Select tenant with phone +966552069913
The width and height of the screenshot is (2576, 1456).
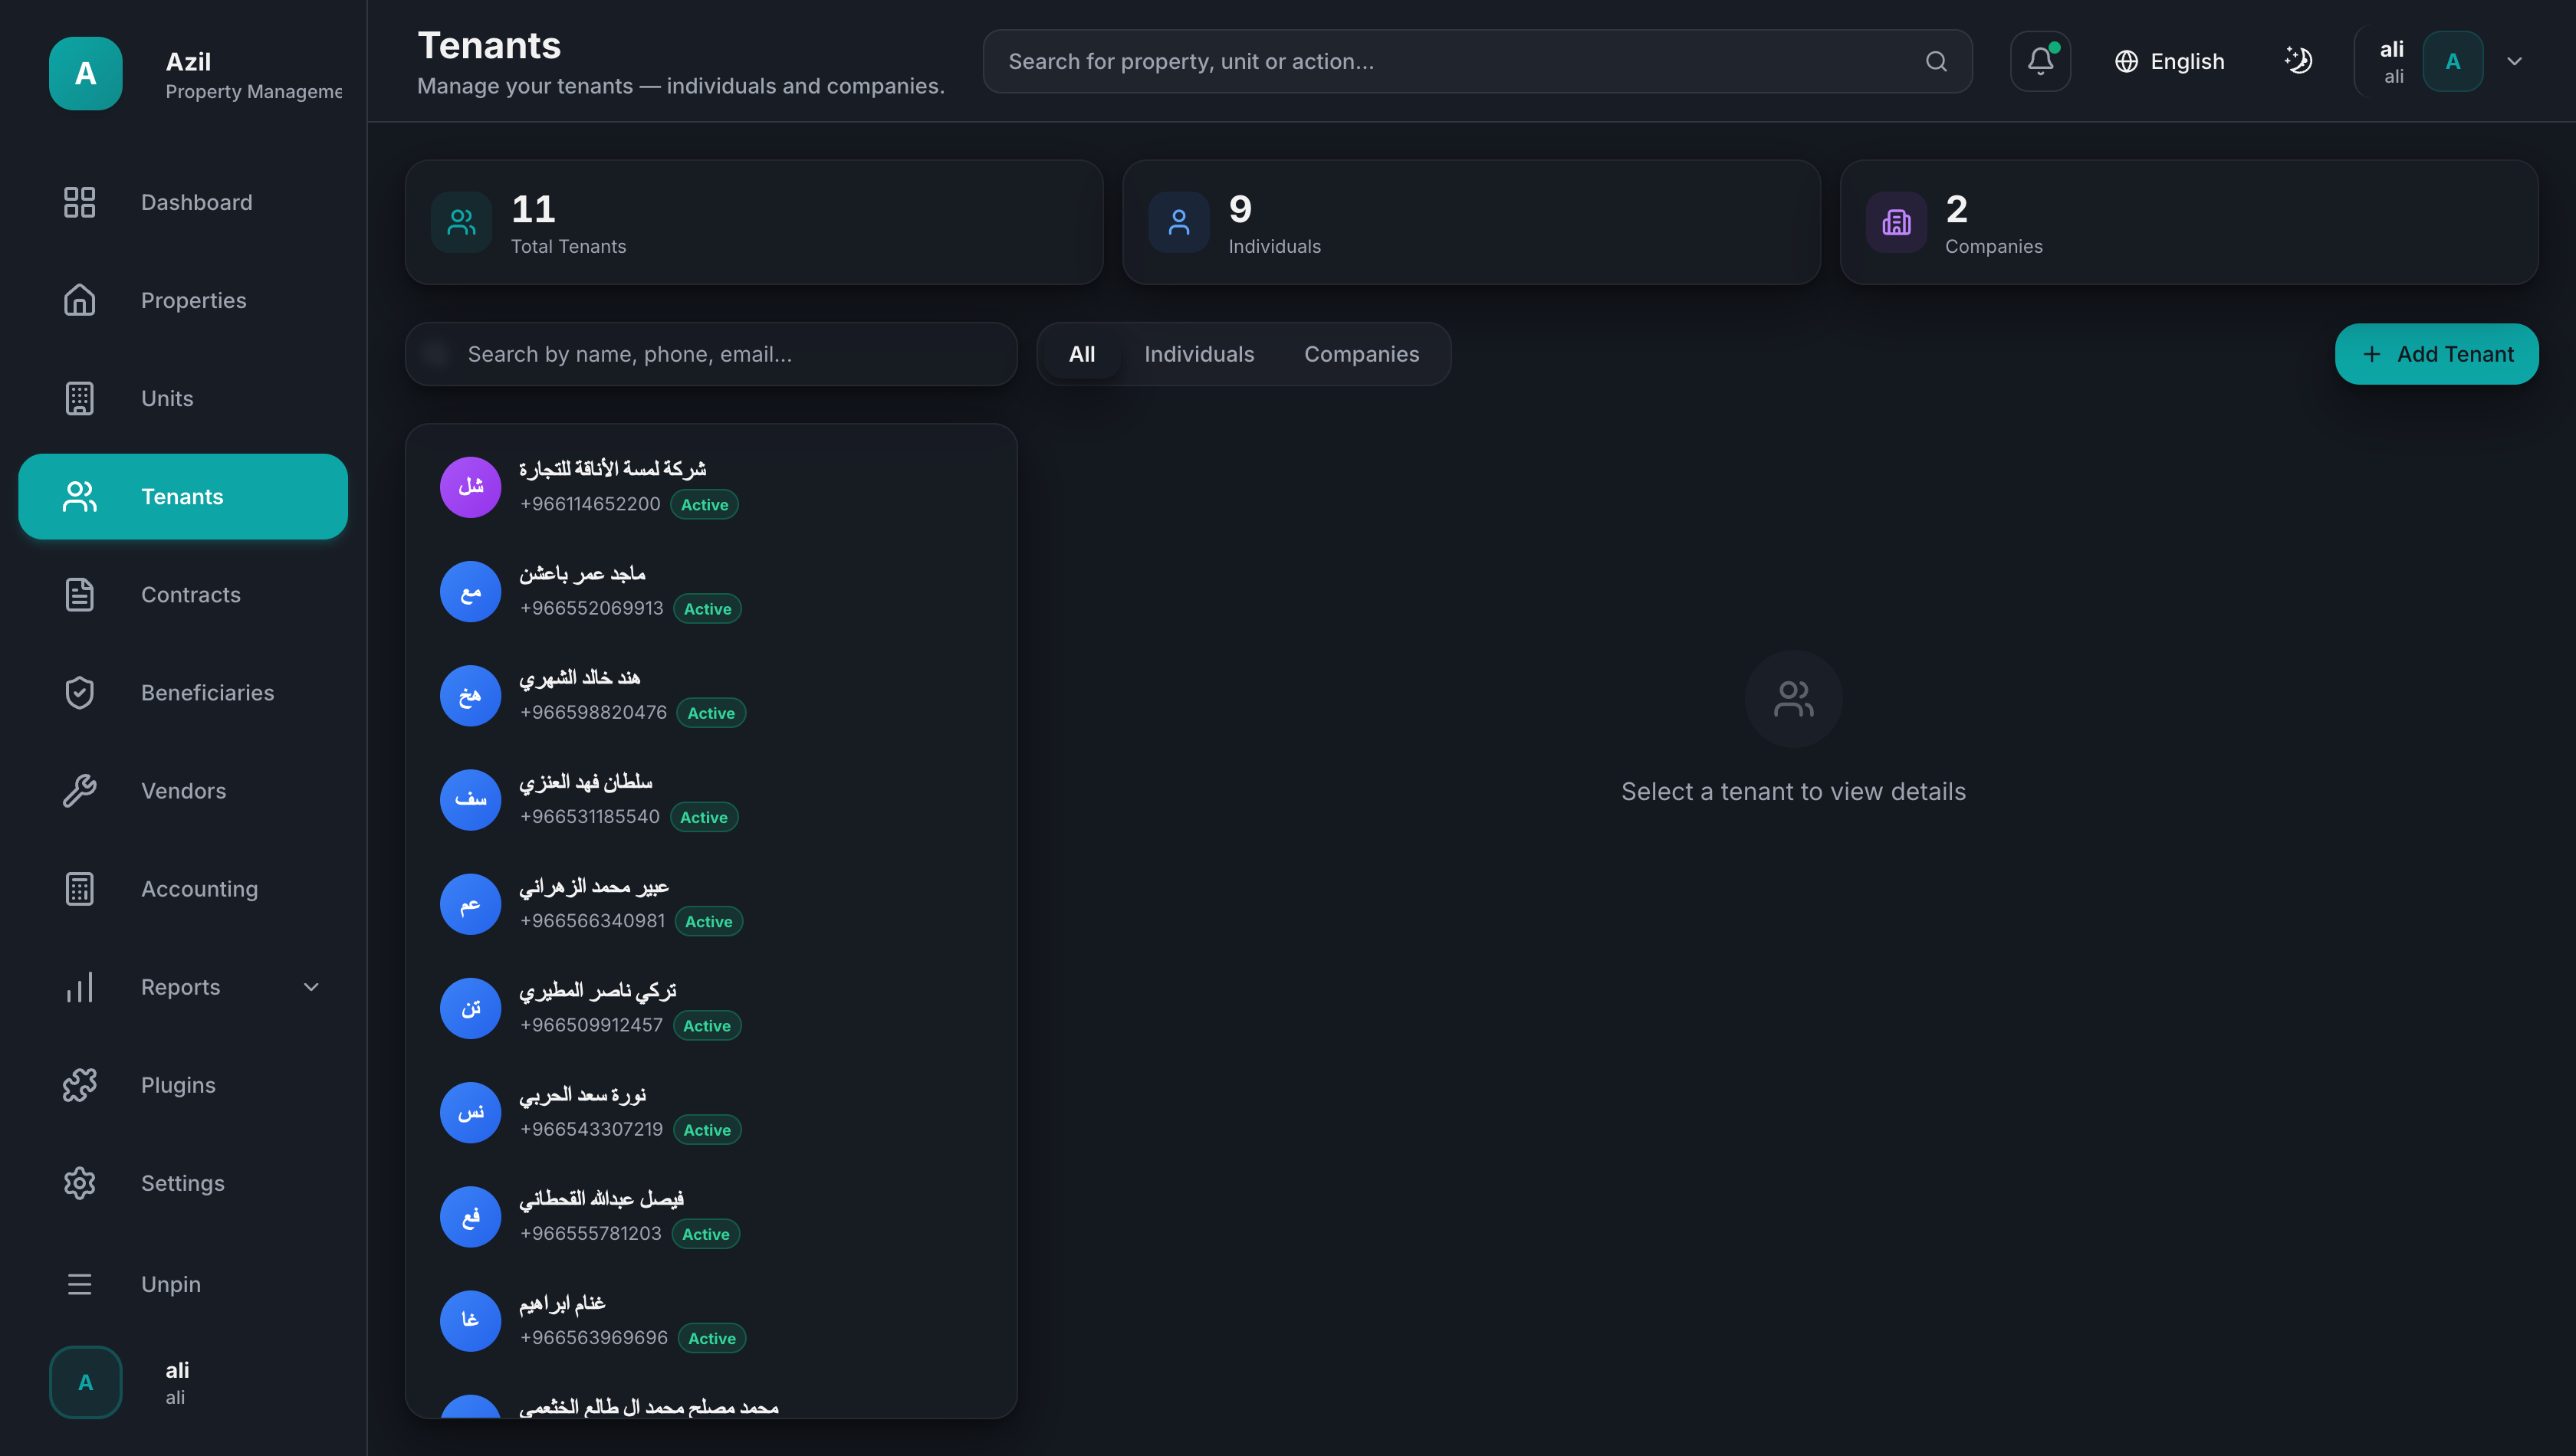pos(711,591)
